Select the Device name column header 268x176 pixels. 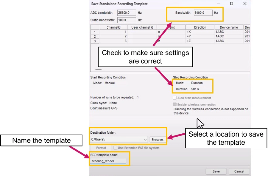pyautogui.click(x=229, y=27)
